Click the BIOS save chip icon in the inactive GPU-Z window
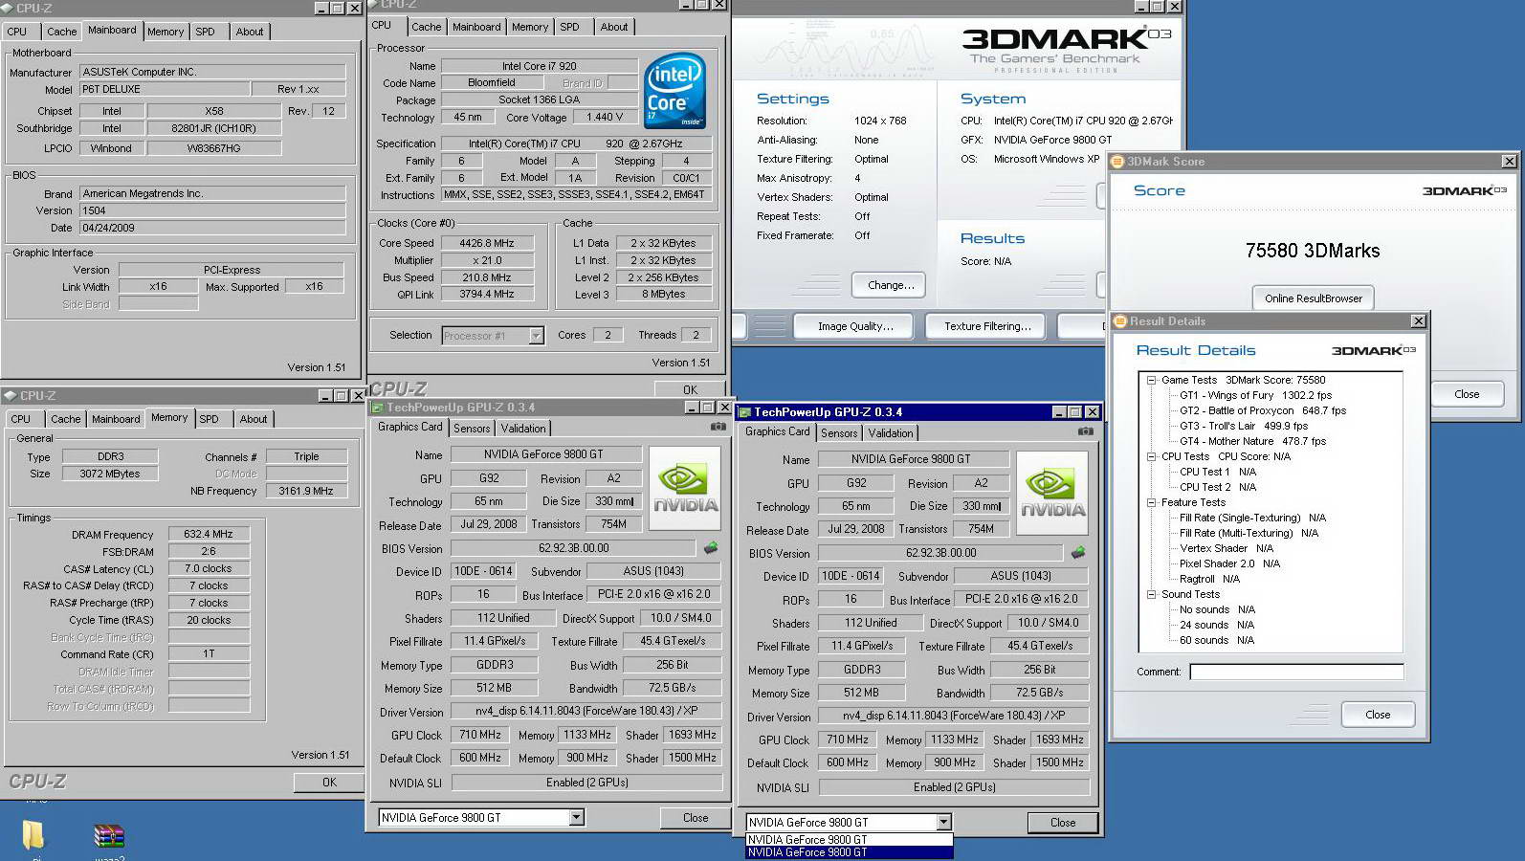The image size is (1525, 861). (x=711, y=548)
